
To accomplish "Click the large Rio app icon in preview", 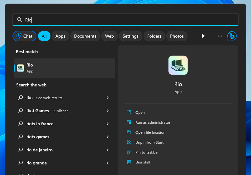I will [x=178, y=65].
